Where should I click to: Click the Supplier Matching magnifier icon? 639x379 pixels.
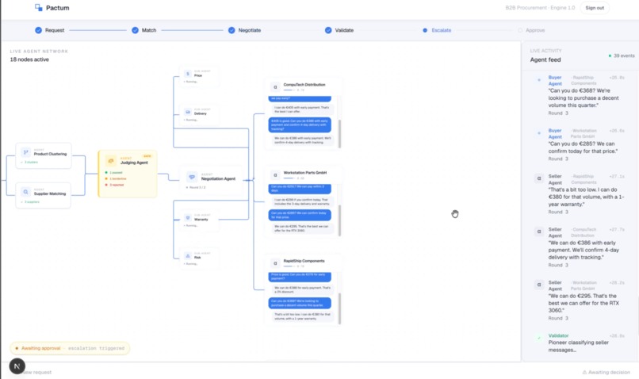(25, 192)
